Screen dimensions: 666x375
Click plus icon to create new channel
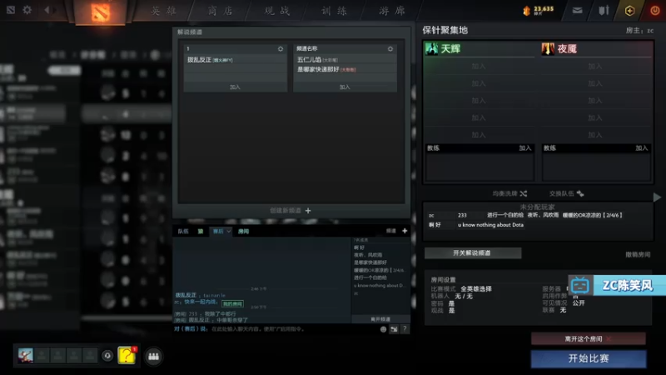(x=308, y=211)
